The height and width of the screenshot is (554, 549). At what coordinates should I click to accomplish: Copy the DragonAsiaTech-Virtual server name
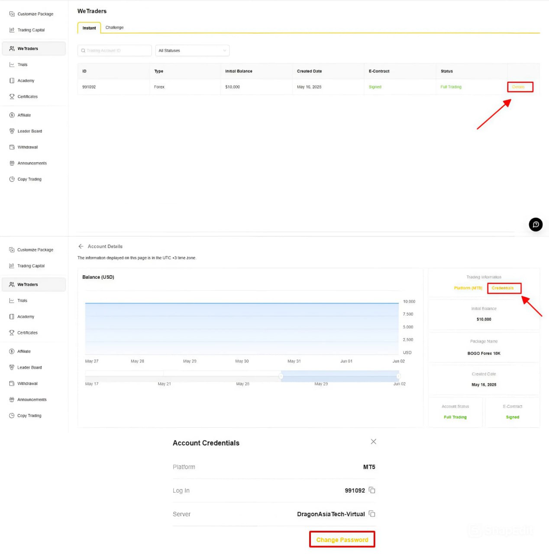tap(372, 514)
